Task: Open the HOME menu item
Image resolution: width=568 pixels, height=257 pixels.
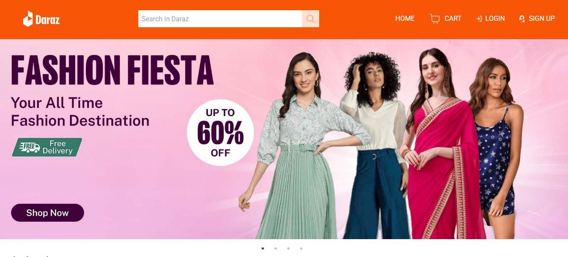Action: coord(405,19)
